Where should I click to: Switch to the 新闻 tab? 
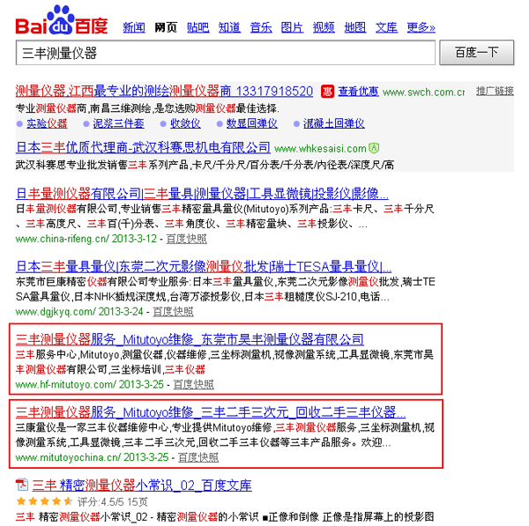134,27
